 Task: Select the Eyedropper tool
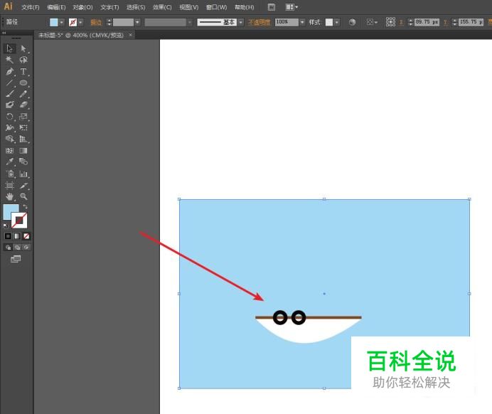9,161
